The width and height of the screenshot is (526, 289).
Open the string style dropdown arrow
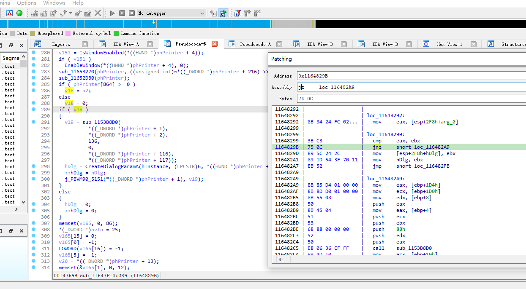pyautogui.click(x=71, y=13)
